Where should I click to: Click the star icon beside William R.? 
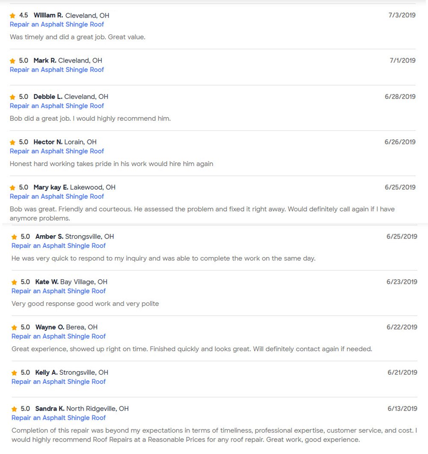pyautogui.click(x=13, y=16)
